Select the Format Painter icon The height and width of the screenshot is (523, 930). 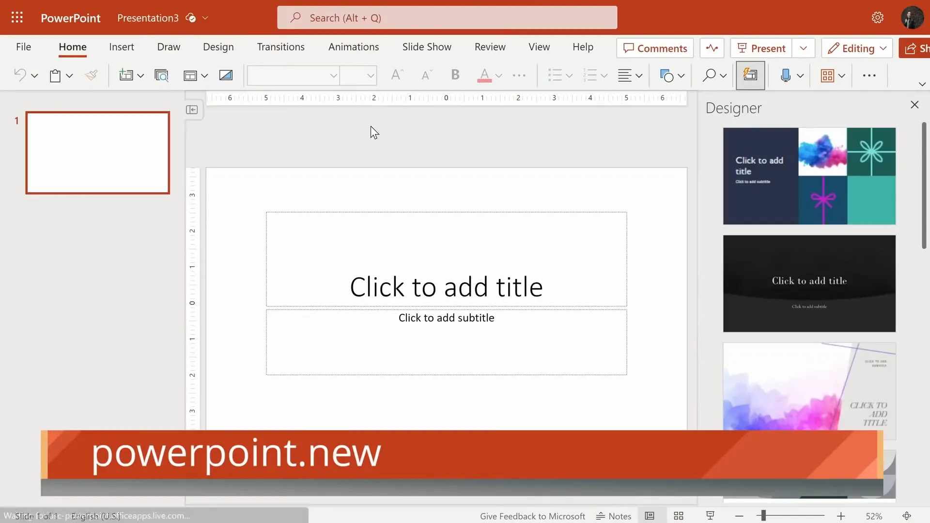click(x=91, y=75)
